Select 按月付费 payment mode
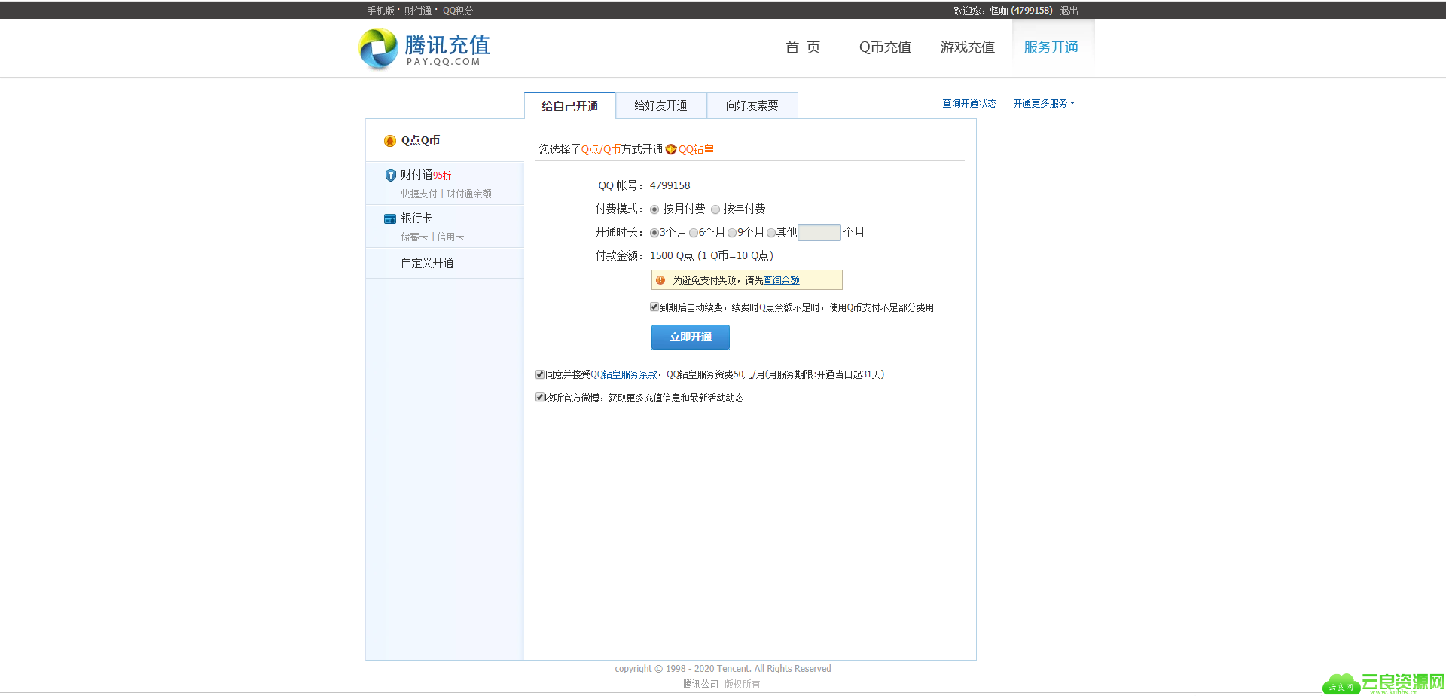Image resolution: width=1446 pixels, height=696 pixels. (654, 209)
